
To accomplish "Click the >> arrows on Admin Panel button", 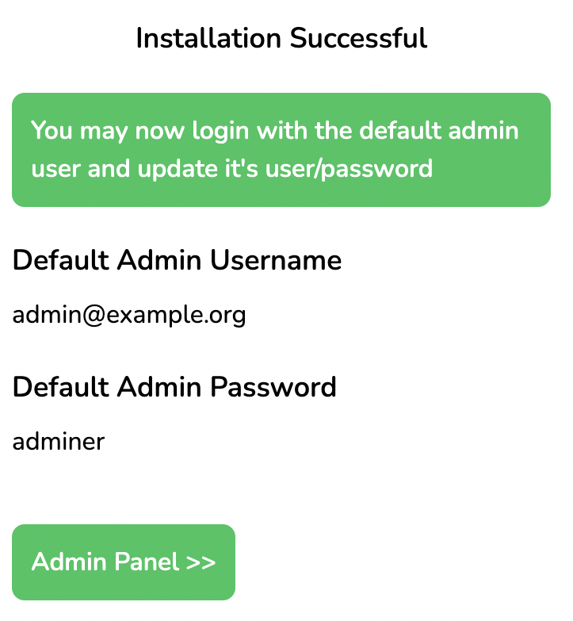I will [201, 562].
